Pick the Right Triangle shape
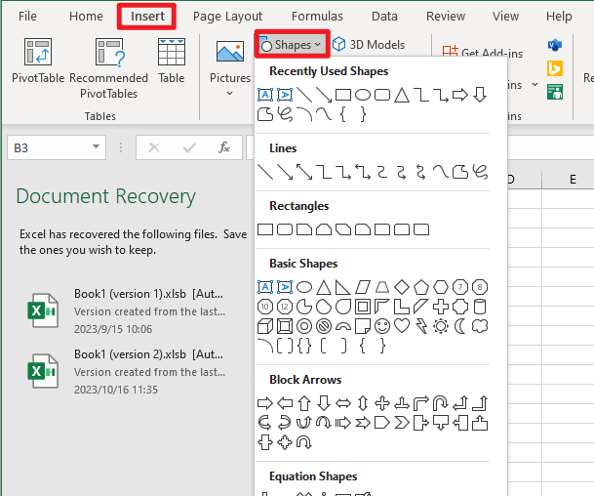The width and height of the screenshot is (594, 496). [343, 287]
